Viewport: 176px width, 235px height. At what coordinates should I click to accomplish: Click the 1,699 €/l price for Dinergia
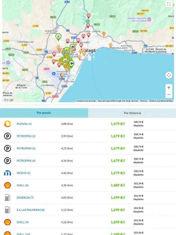pyautogui.click(x=118, y=198)
